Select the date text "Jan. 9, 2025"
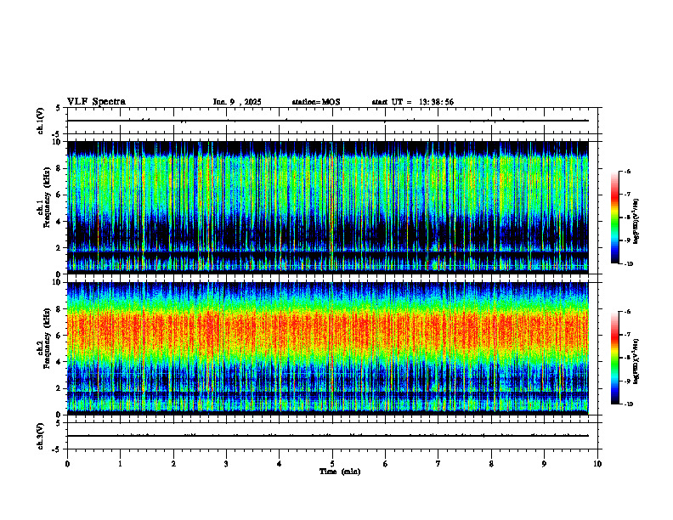This screenshot has width=673, height=520. (237, 102)
